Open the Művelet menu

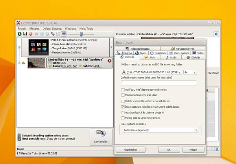[34, 28]
